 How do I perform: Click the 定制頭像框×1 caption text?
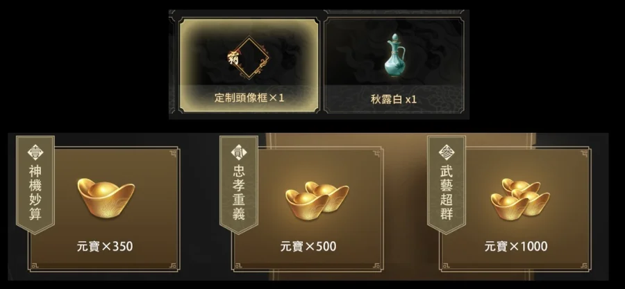pyautogui.click(x=249, y=98)
